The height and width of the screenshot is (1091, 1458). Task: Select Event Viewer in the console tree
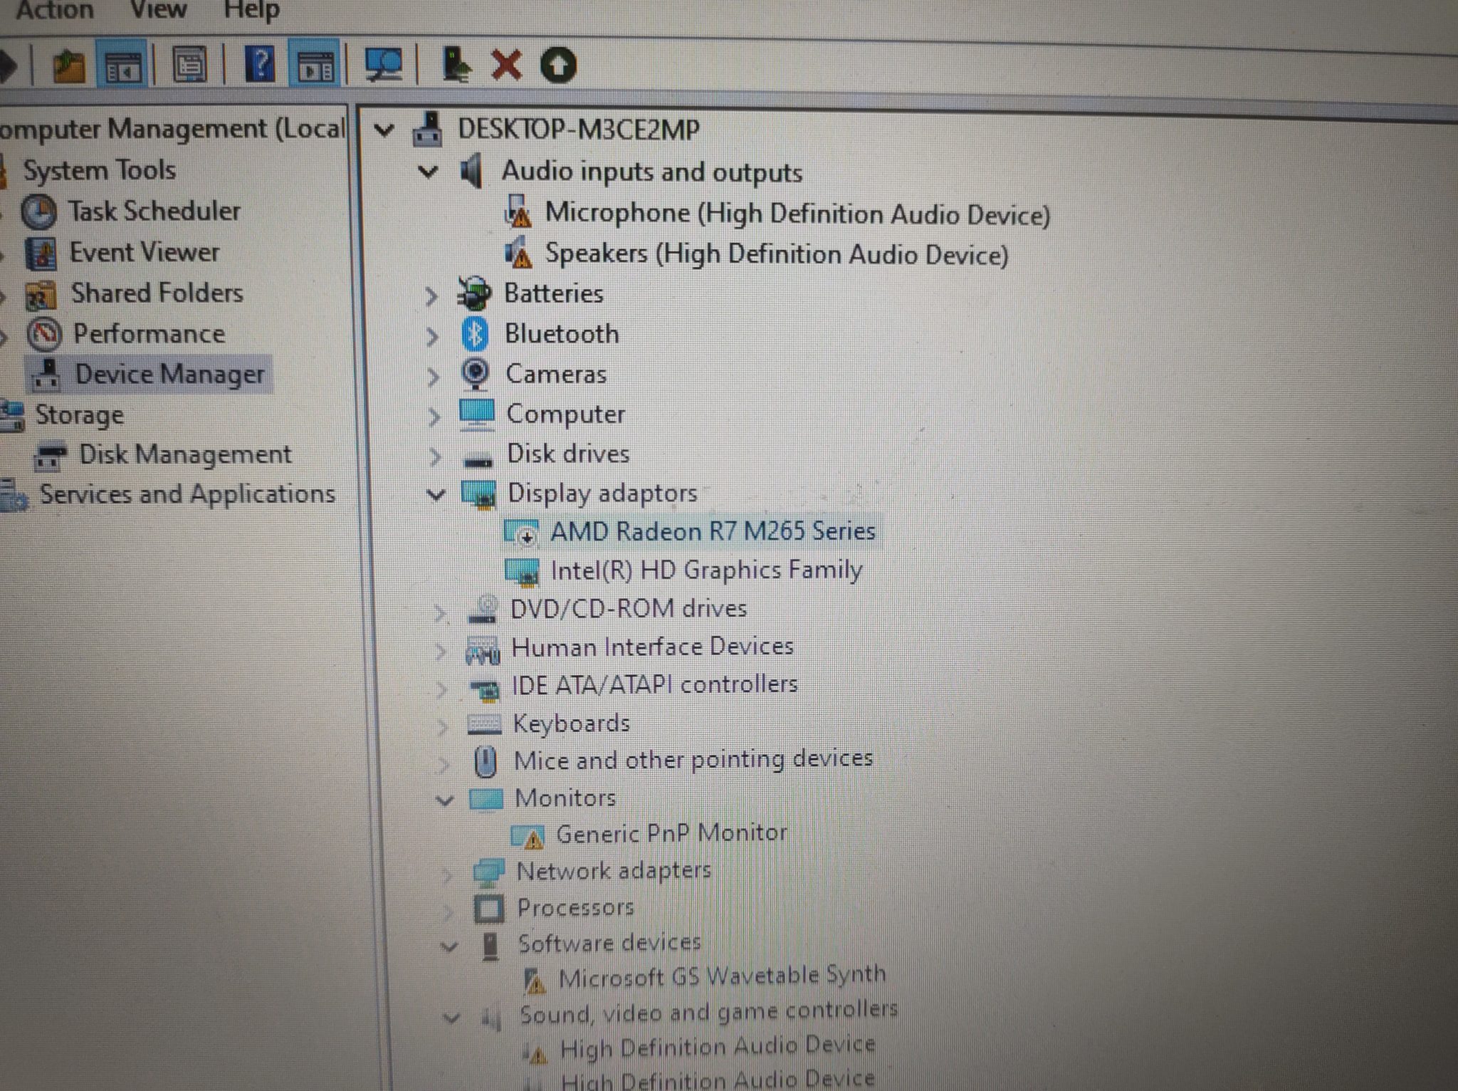[145, 252]
